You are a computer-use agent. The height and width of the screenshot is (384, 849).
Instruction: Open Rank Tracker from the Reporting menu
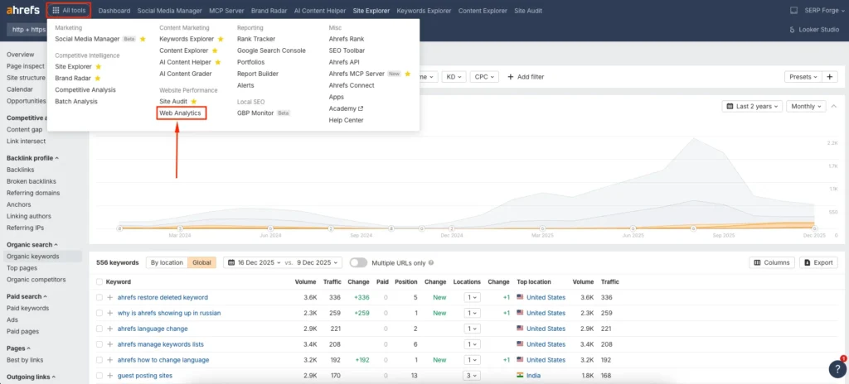tap(255, 39)
